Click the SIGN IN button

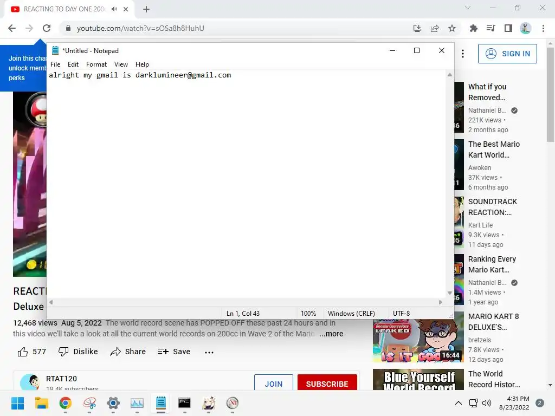click(x=507, y=54)
